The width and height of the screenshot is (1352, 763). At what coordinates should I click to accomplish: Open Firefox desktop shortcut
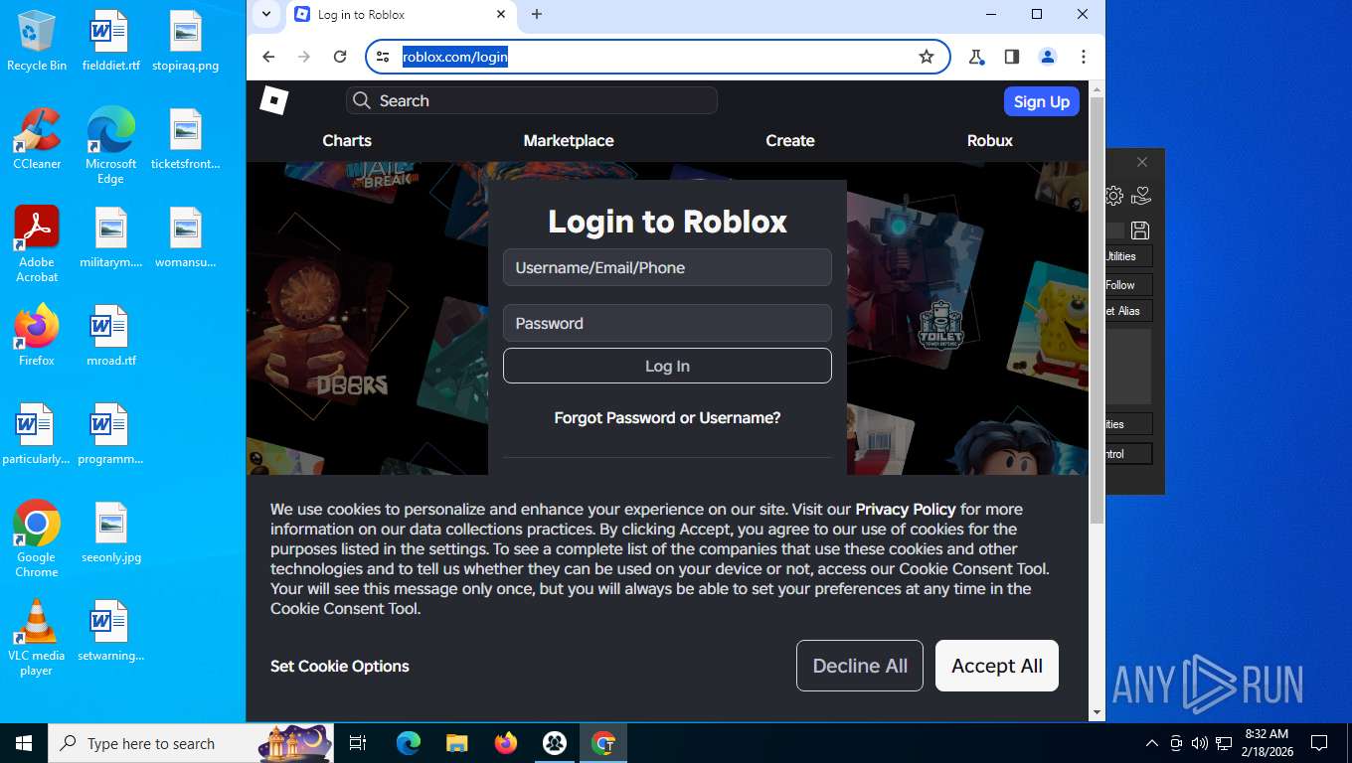coord(37,336)
